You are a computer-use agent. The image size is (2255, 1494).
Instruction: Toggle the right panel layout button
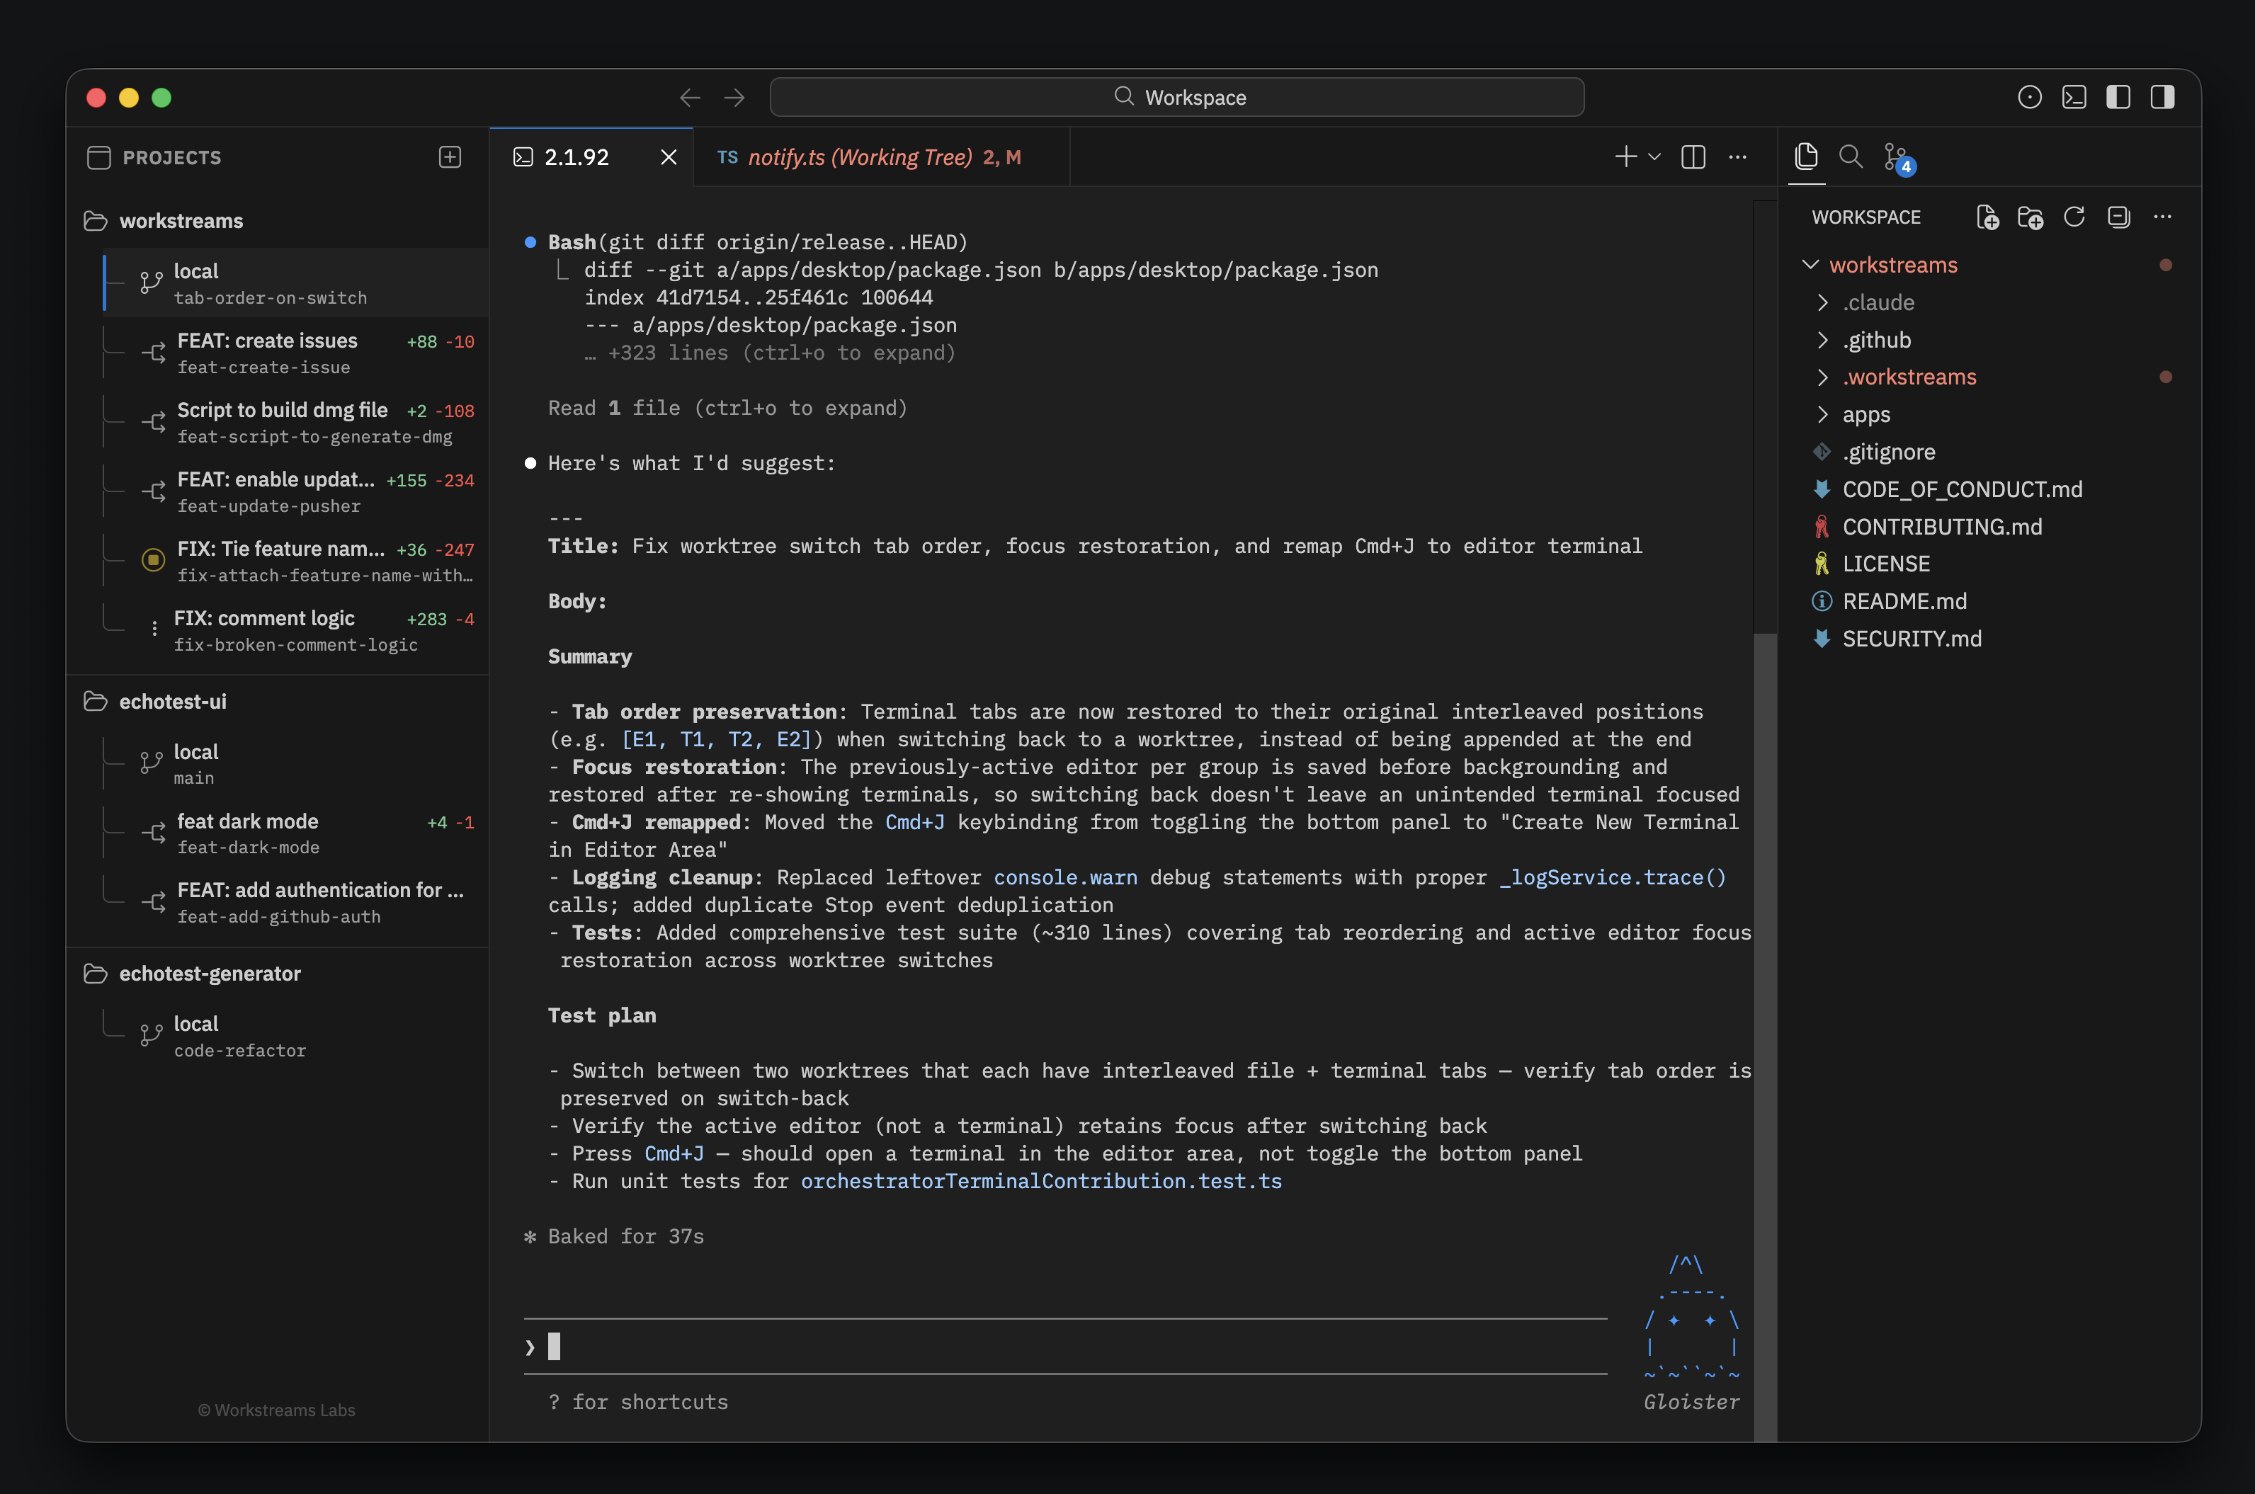(x=2162, y=96)
